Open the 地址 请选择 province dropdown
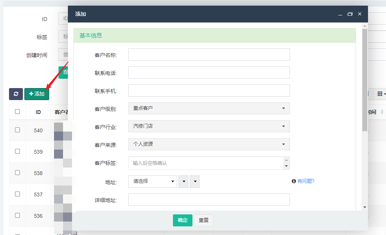 coord(152,181)
